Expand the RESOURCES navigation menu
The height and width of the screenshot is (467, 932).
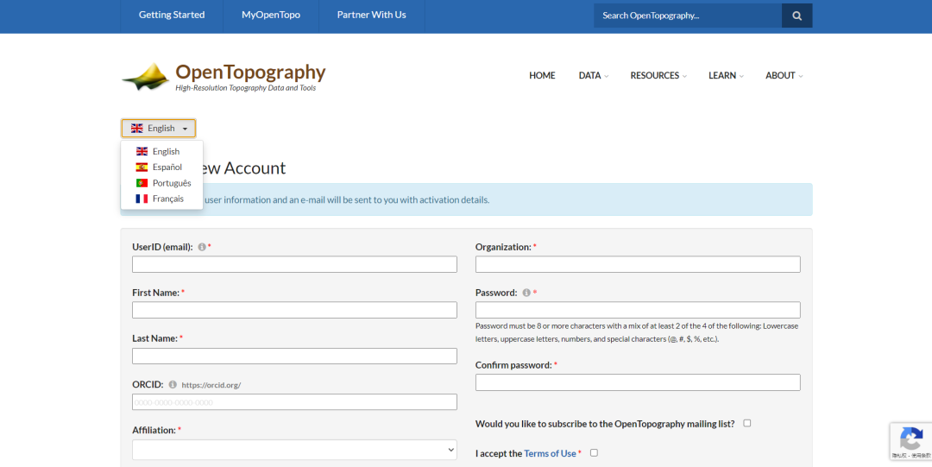[x=658, y=76]
